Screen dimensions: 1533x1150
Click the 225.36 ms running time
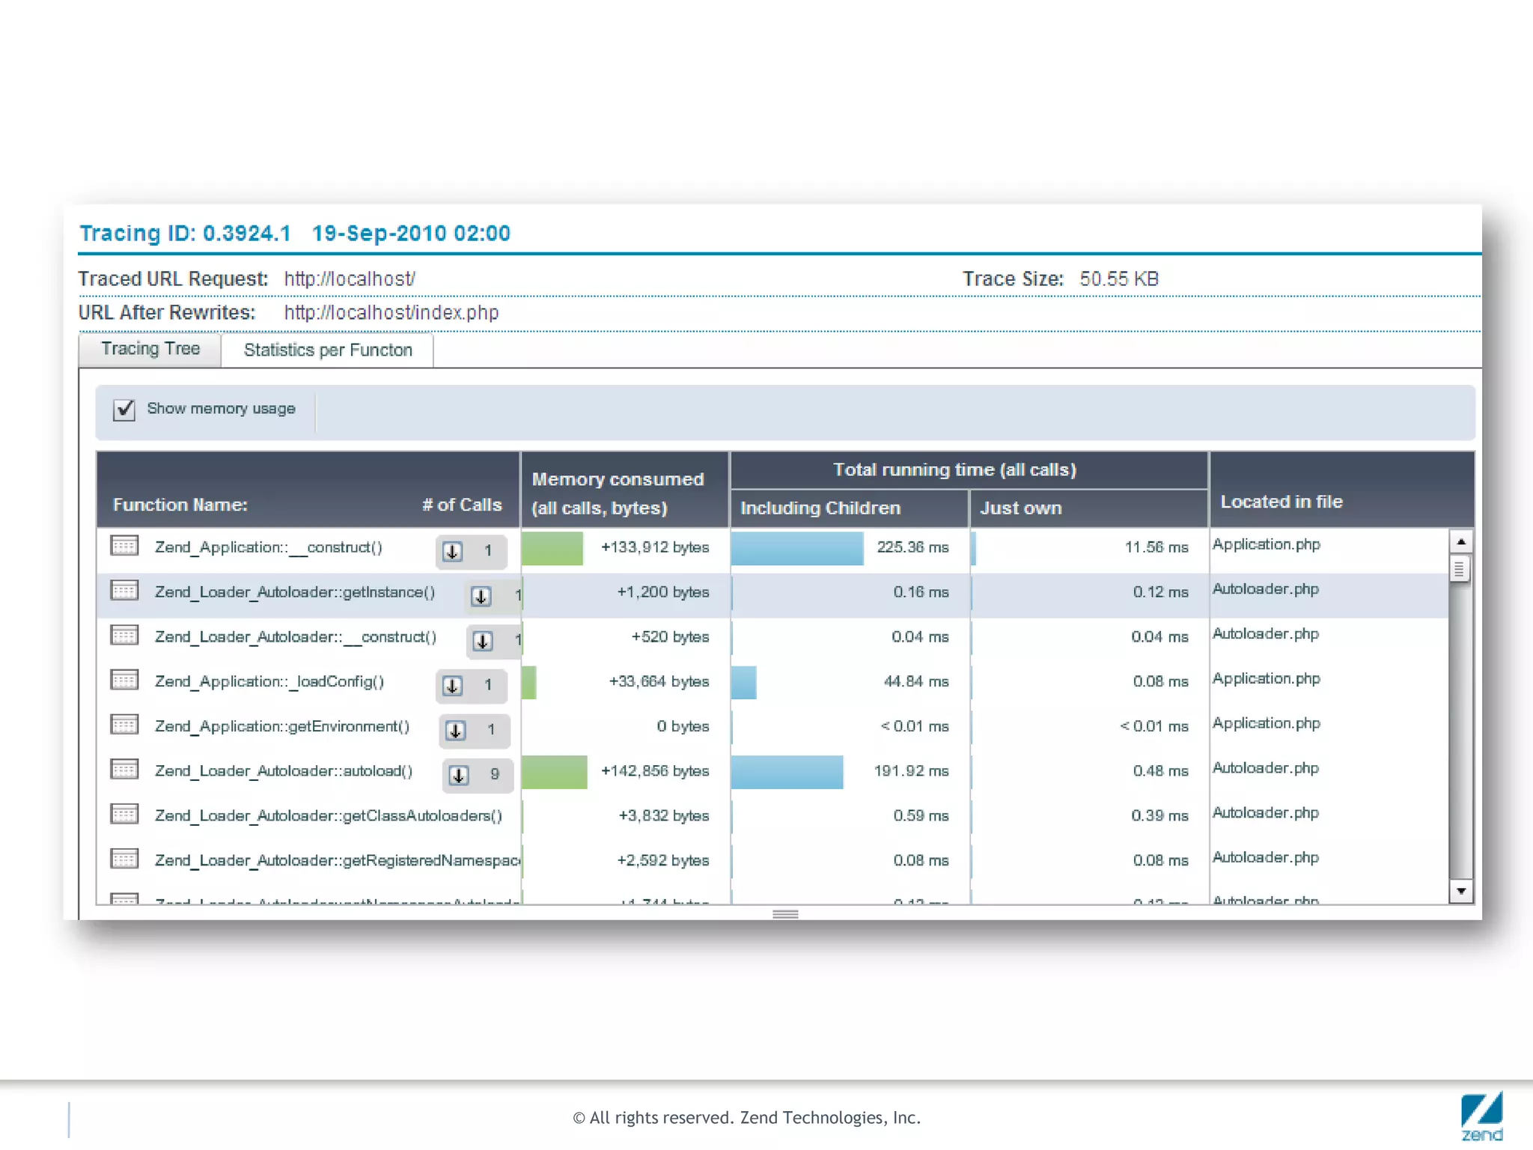point(912,547)
